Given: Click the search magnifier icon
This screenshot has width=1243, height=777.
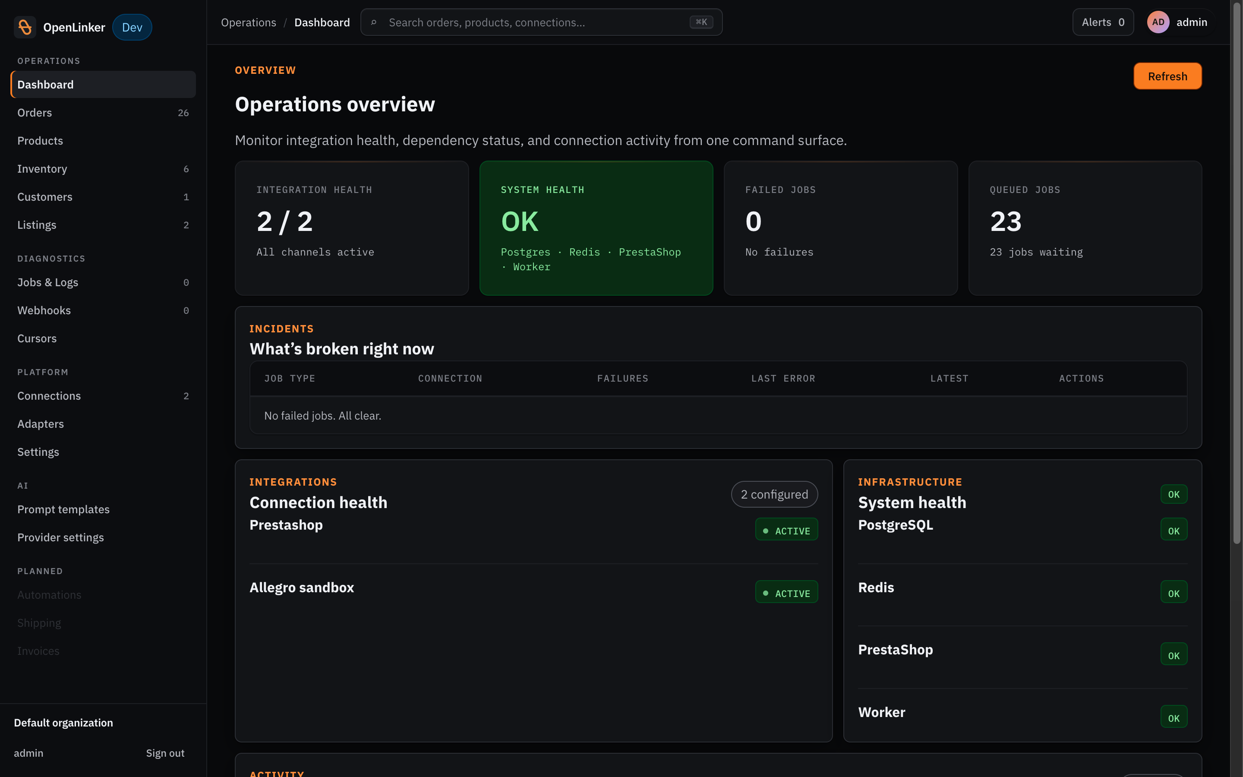Looking at the screenshot, I should (374, 22).
